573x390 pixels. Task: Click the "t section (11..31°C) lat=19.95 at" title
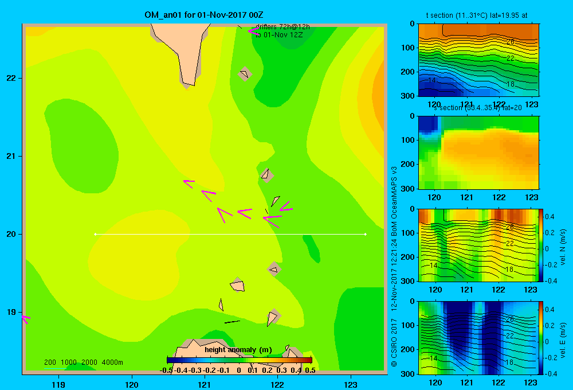tap(477, 15)
